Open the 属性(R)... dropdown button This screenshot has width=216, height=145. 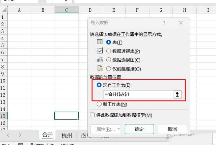coord(106,129)
